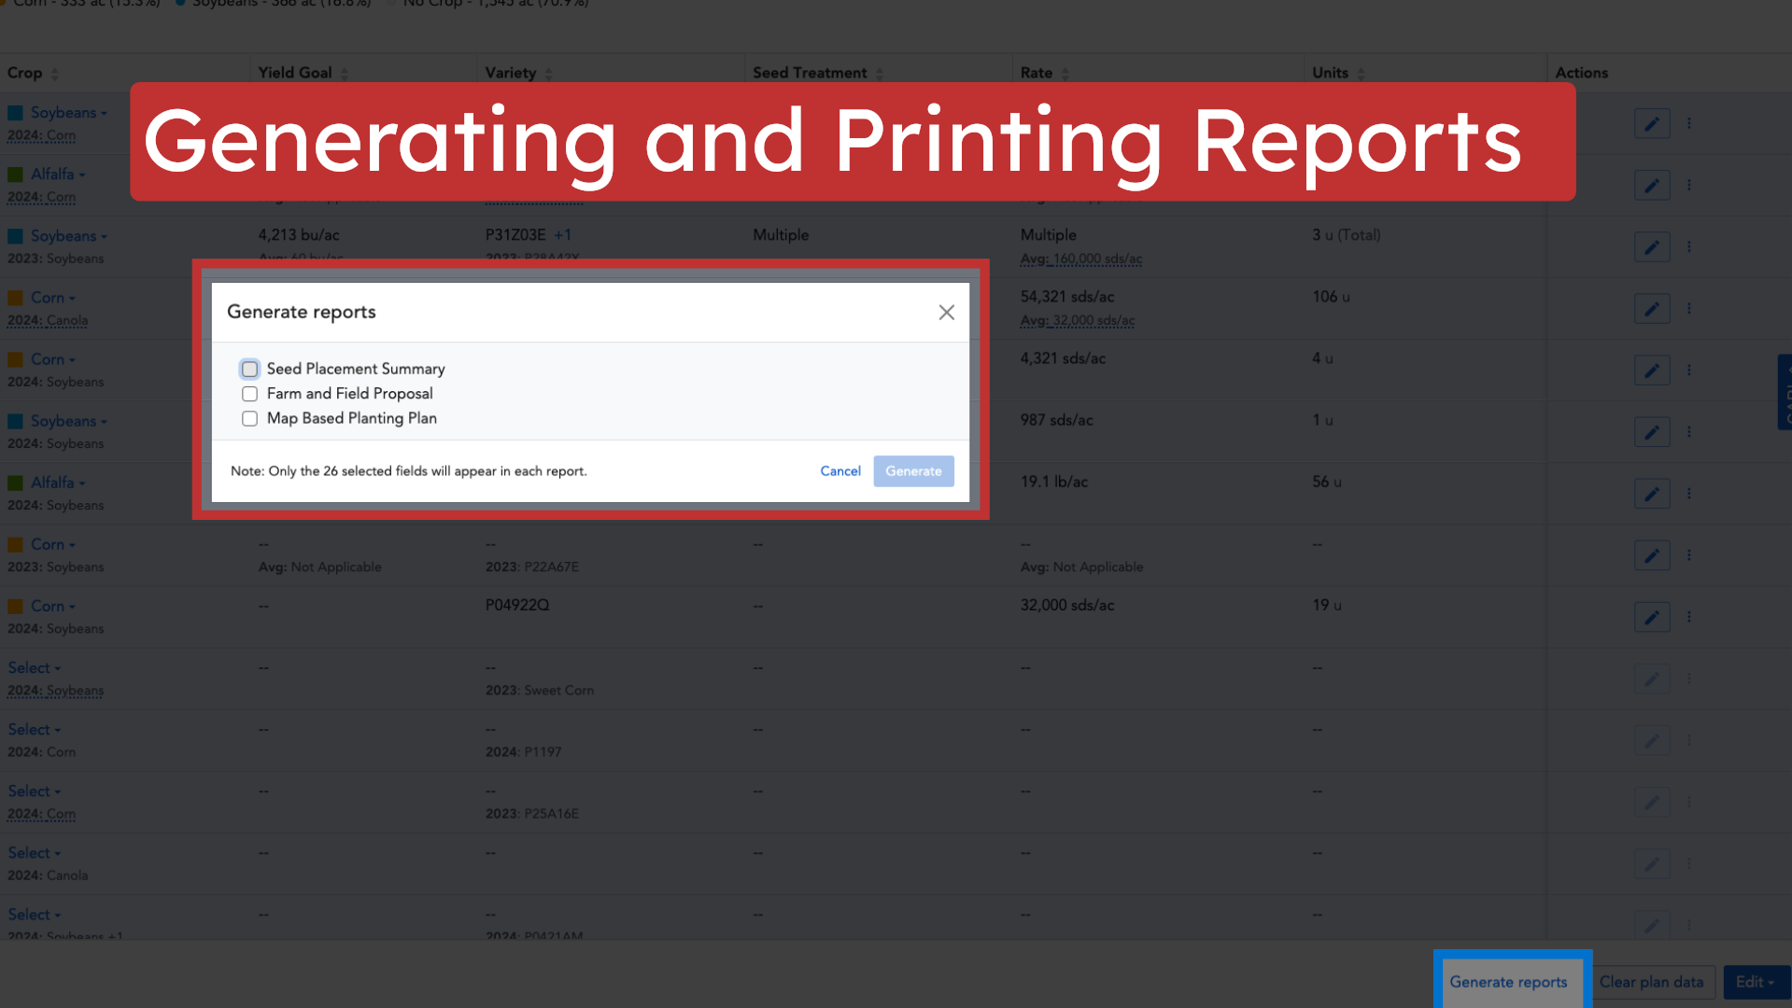Click the Actions column header
Image resolution: width=1792 pixels, height=1008 pixels.
1581,73
